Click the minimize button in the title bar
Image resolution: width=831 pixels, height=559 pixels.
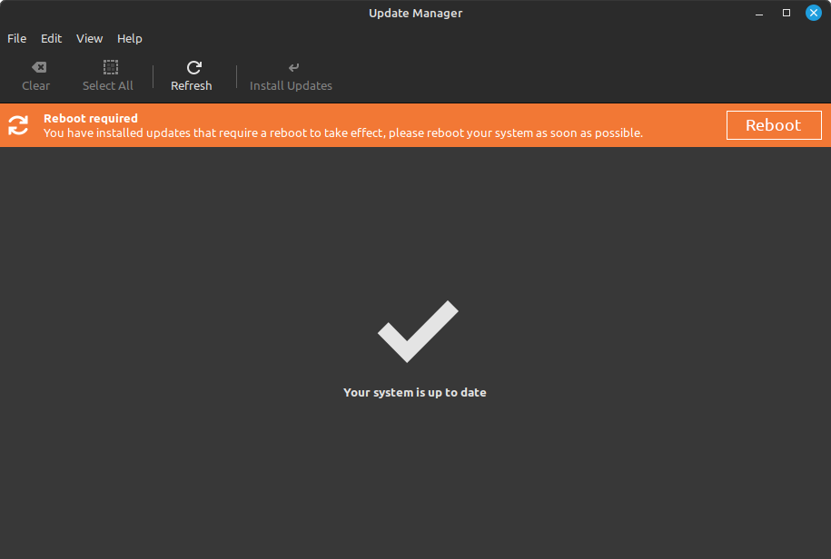click(x=759, y=13)
